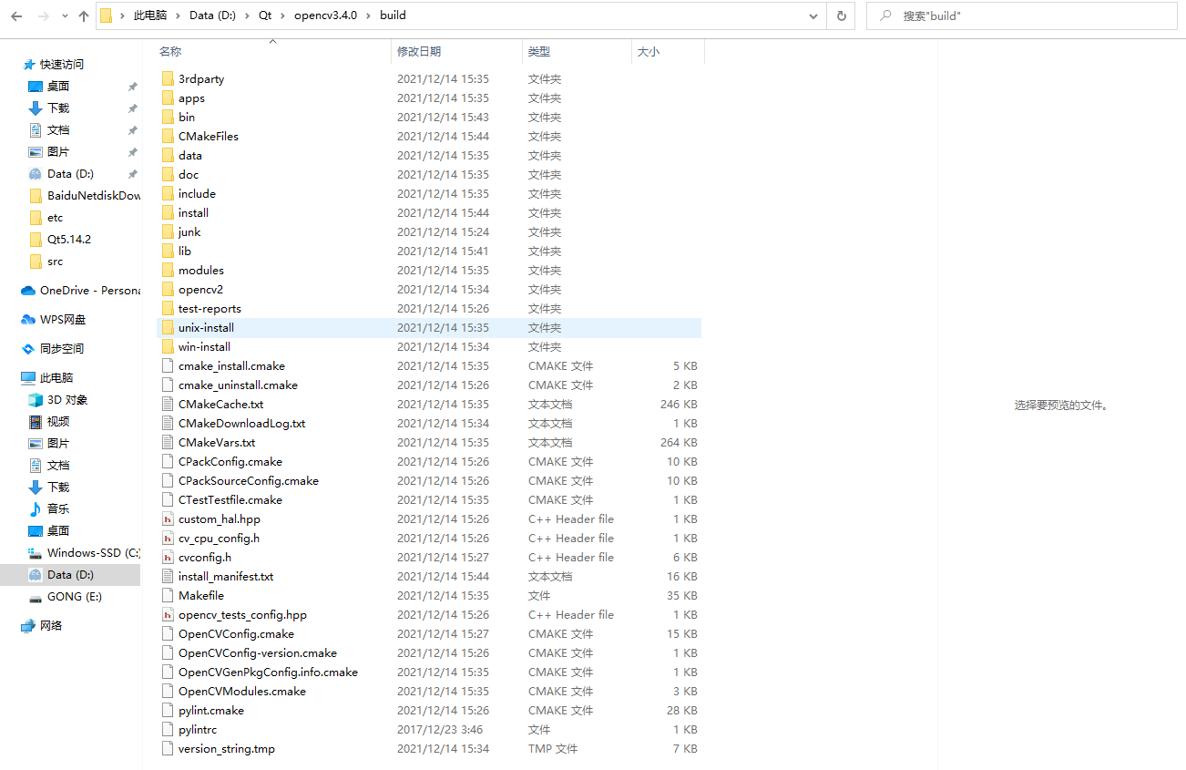Select the modules folder icon
This screenshot has height=770, width=1186.
[x=168, y=271]
